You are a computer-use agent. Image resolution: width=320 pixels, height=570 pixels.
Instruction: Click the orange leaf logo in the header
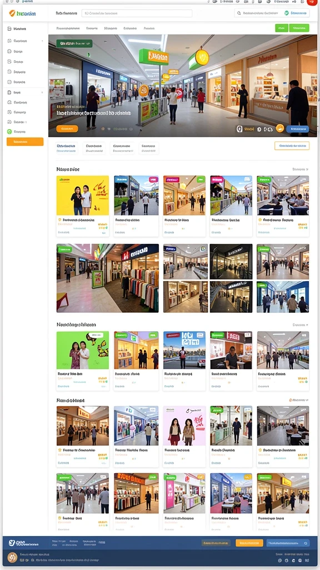12,13
